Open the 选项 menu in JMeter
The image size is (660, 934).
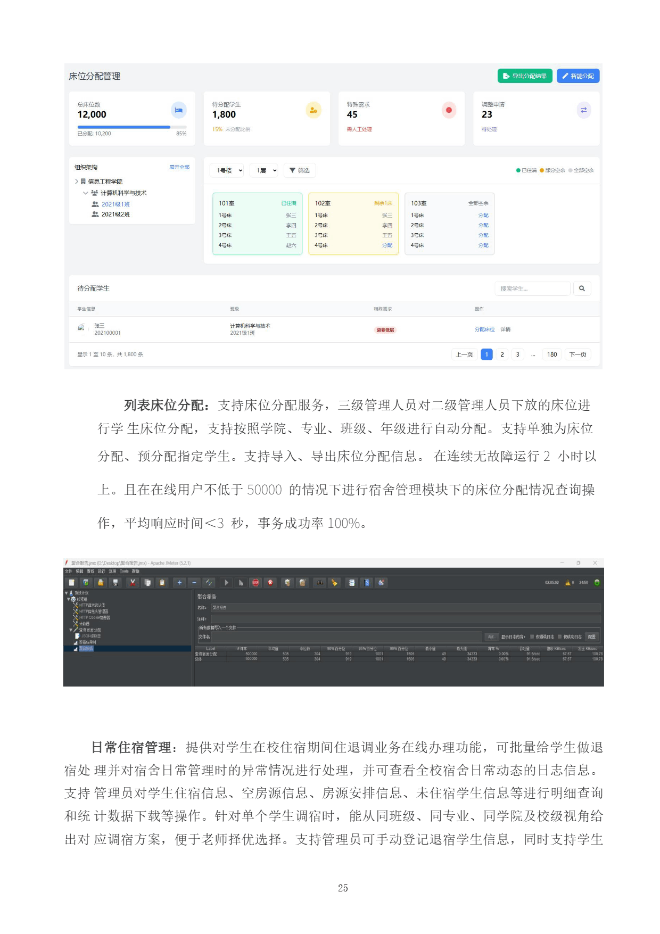(x=112, y=571)
